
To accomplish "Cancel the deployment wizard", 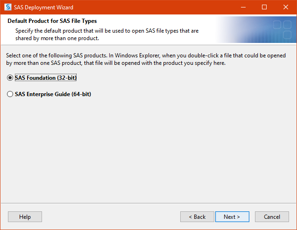I will point(272,217).
